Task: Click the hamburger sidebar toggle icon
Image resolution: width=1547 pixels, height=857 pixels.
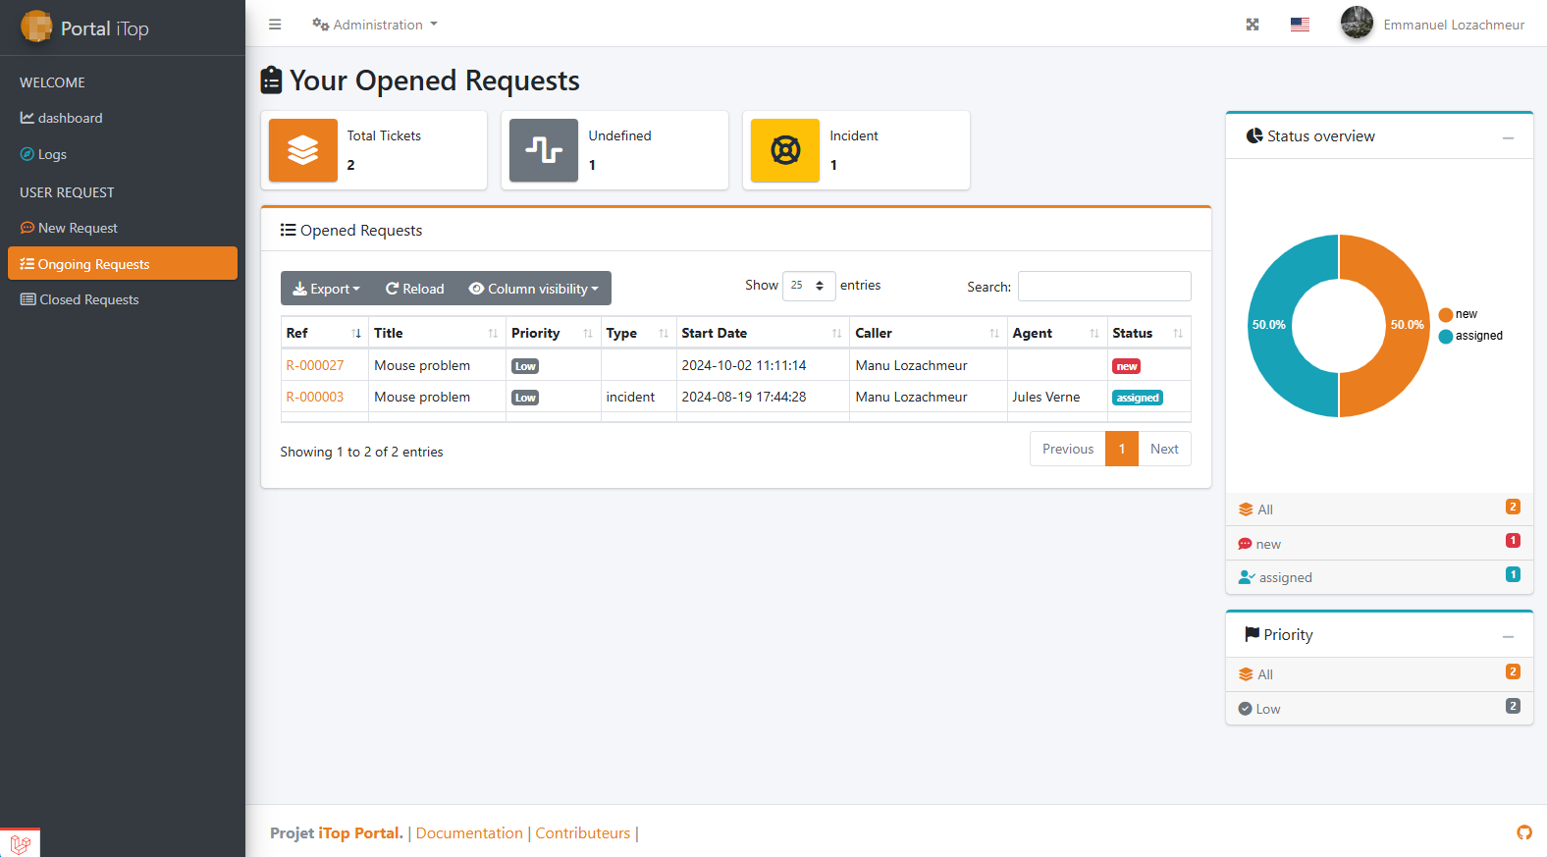Action: pos(275,25)
